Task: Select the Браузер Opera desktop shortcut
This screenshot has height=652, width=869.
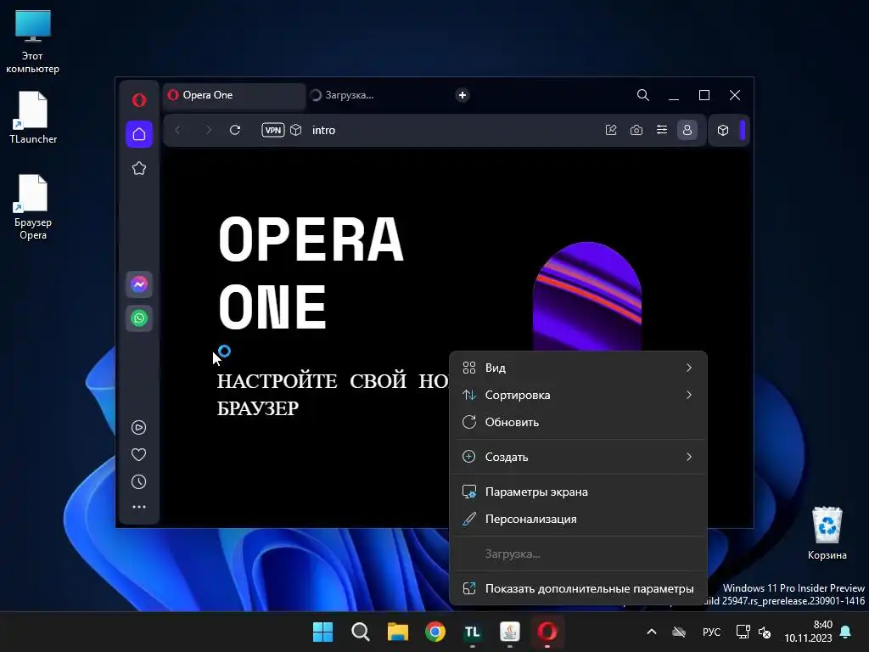Action: point(33,207)
